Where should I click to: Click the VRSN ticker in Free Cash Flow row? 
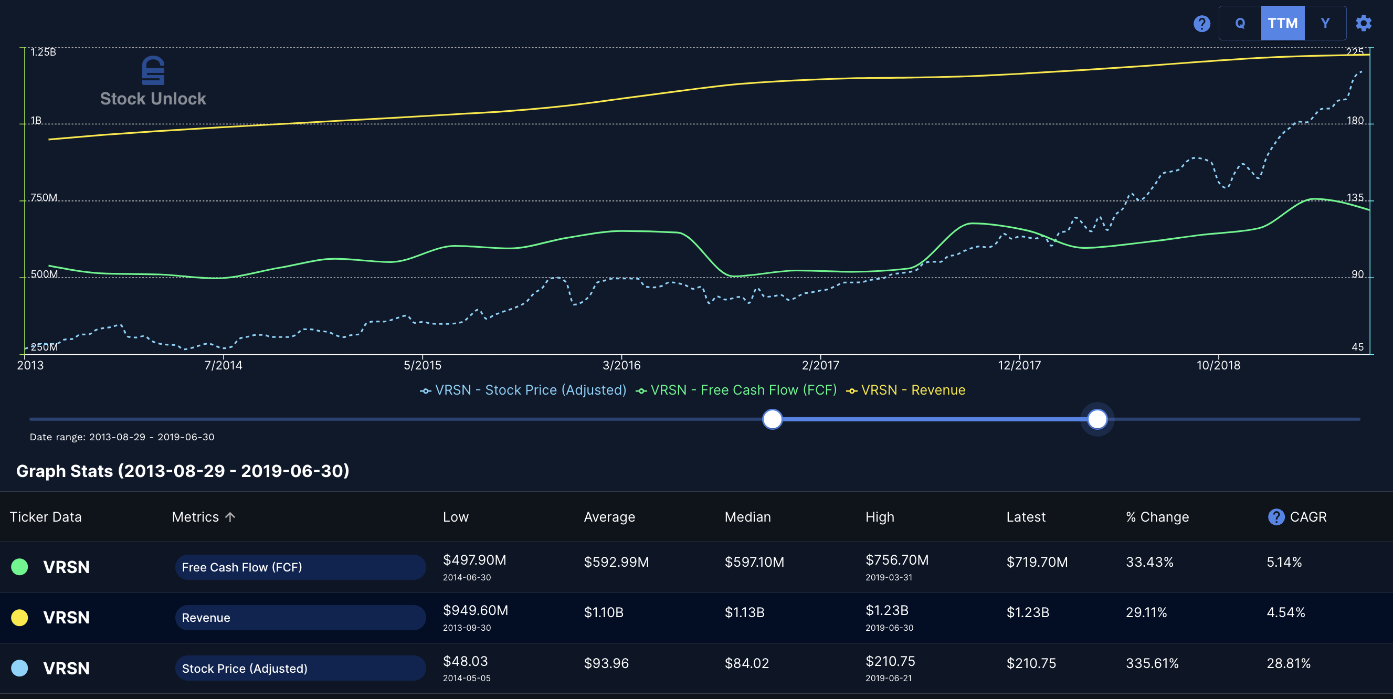click(67, 567)
